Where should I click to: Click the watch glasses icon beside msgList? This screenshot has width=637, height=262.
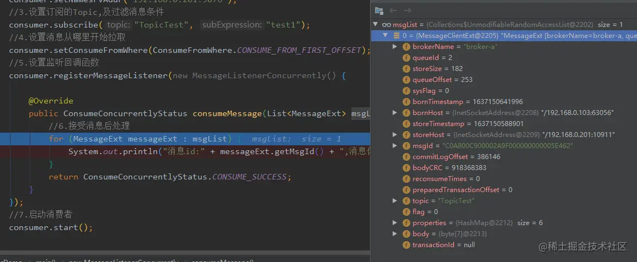pos(387,25)
